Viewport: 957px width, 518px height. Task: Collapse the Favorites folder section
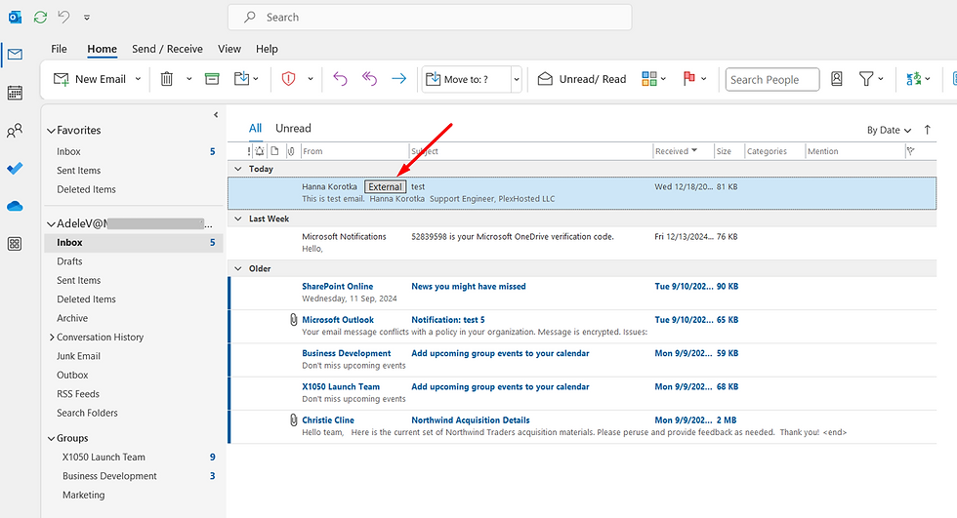click(51, 131)
